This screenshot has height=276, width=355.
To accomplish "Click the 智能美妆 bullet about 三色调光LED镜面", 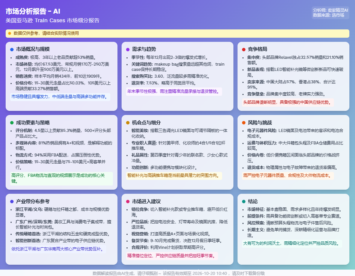I will click(180, 133).
